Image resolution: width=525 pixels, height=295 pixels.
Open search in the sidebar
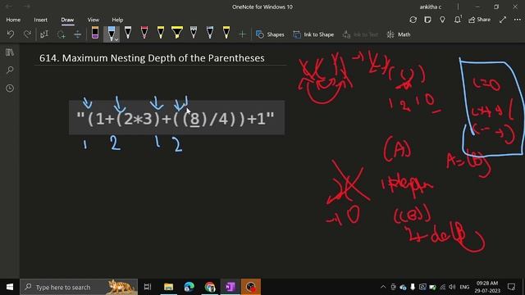[x=10, y=70]
